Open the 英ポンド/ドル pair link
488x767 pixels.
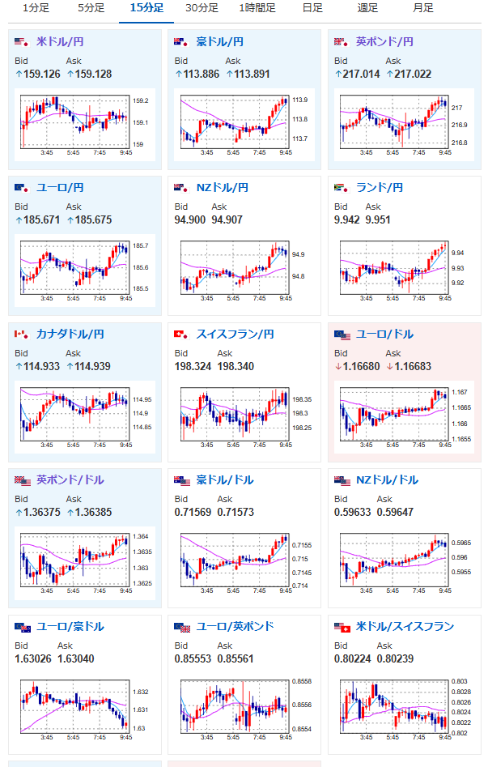(x=70, y=479)
